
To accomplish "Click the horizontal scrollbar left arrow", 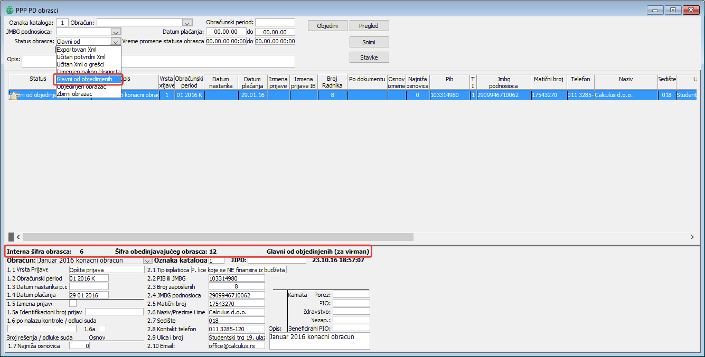I will pyautogui.click(x=18, y=237).
